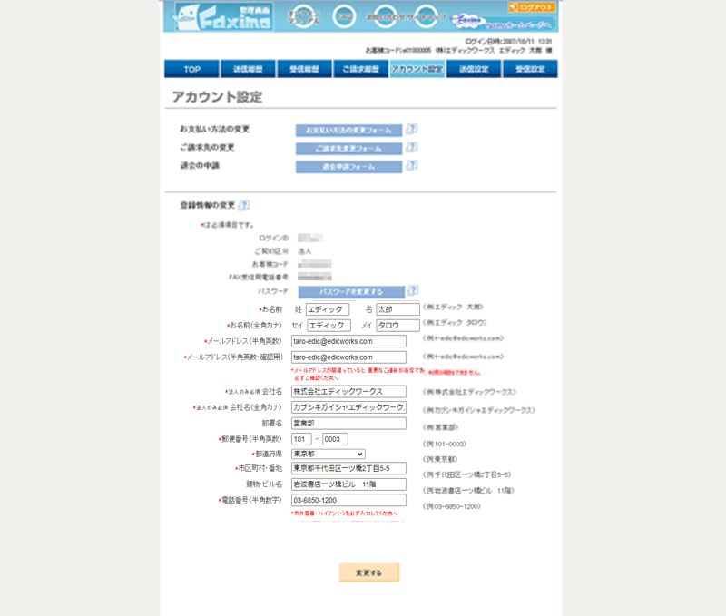The height and width of the screenshot is (616, 726).
Task: Open the FAQ circle icon
Action: click(344, 16)
